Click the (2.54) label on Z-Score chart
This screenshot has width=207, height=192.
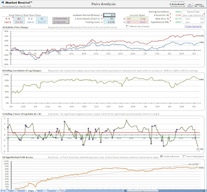pos(200,149)
